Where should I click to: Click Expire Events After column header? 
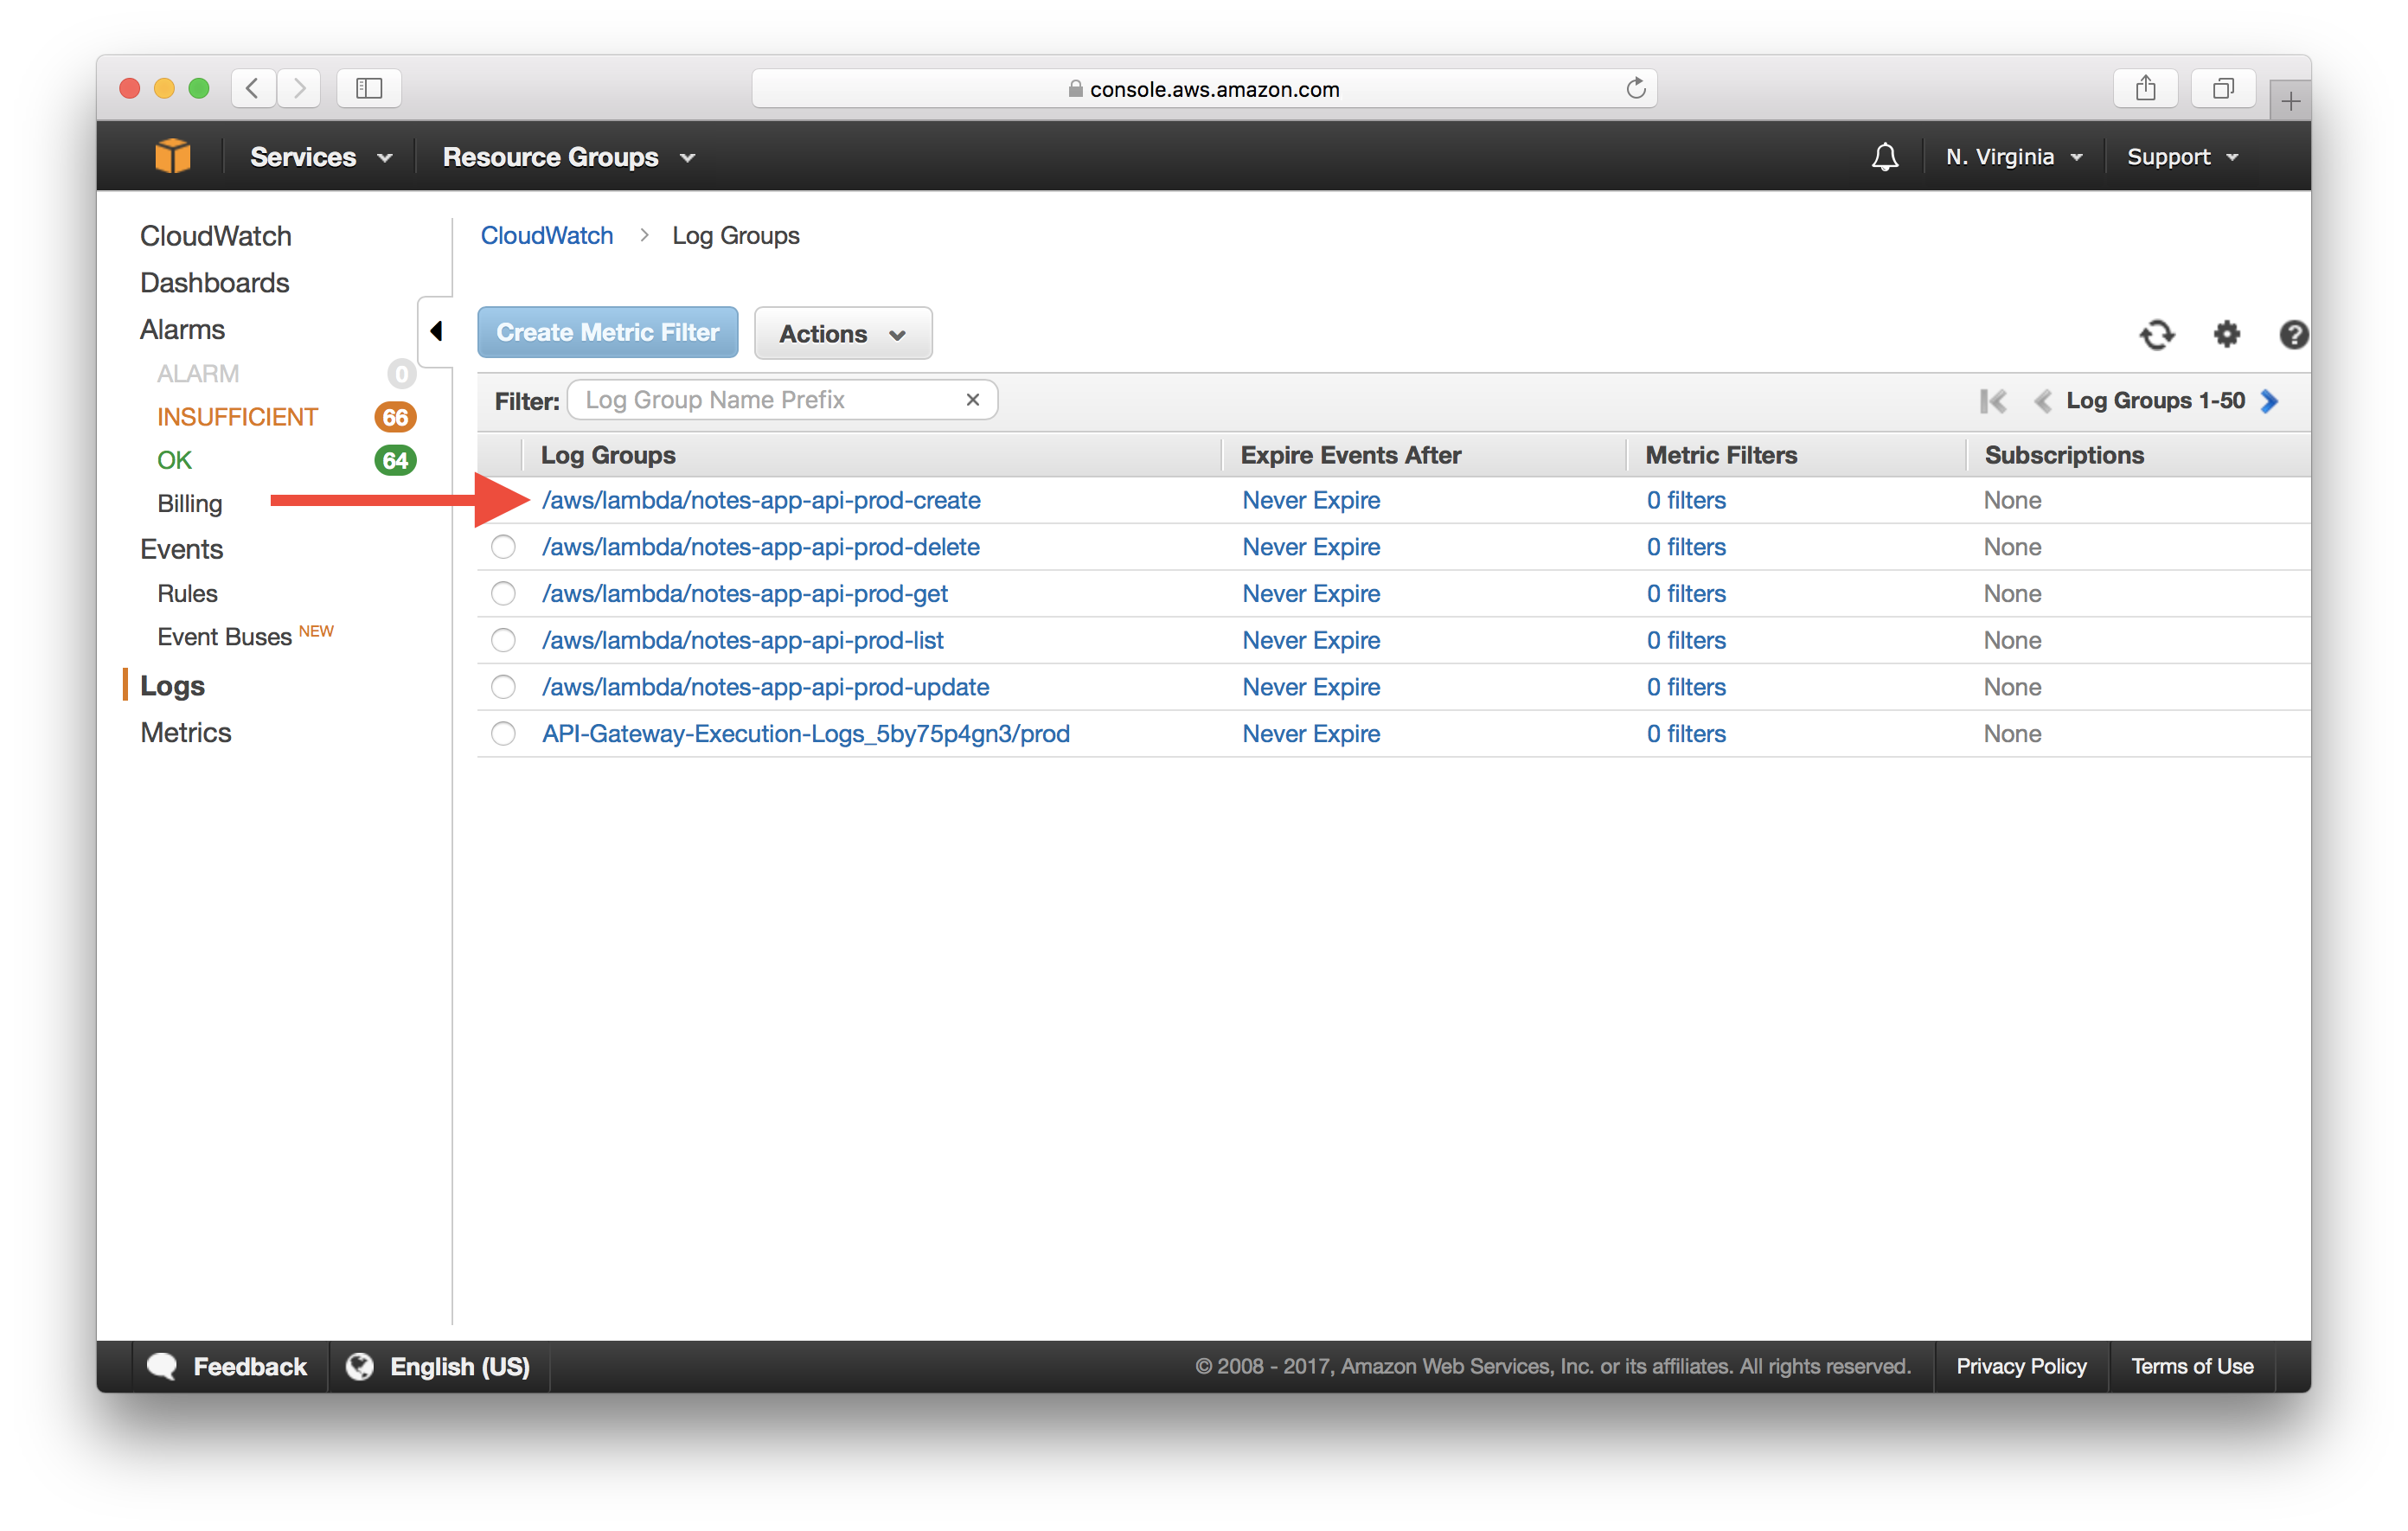point(1351,455)
